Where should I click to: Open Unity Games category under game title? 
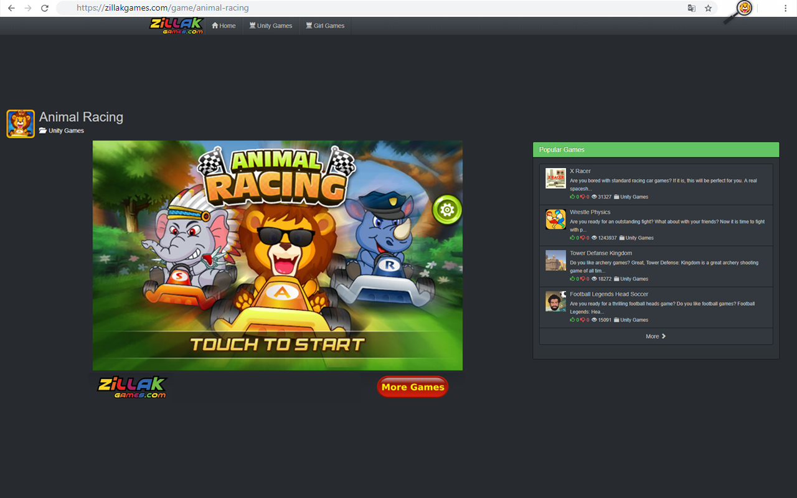pyautogui.click(x=62, y=131)
